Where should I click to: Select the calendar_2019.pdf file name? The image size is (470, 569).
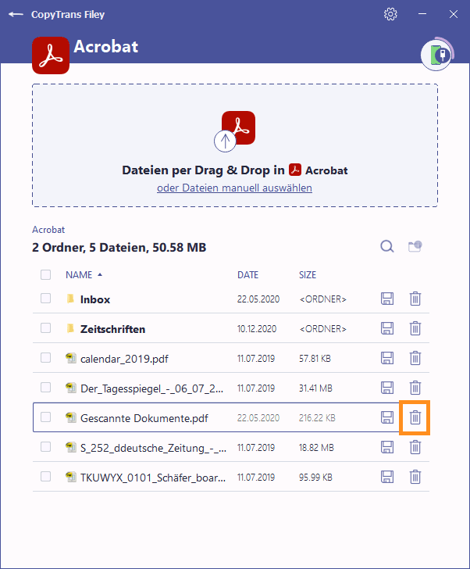coord(124,359)
